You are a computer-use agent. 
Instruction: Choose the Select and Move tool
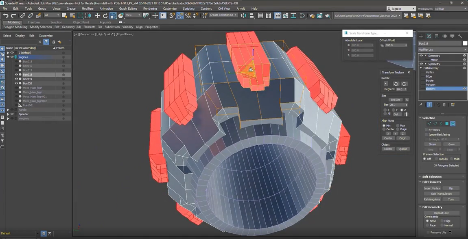[97, 16]
